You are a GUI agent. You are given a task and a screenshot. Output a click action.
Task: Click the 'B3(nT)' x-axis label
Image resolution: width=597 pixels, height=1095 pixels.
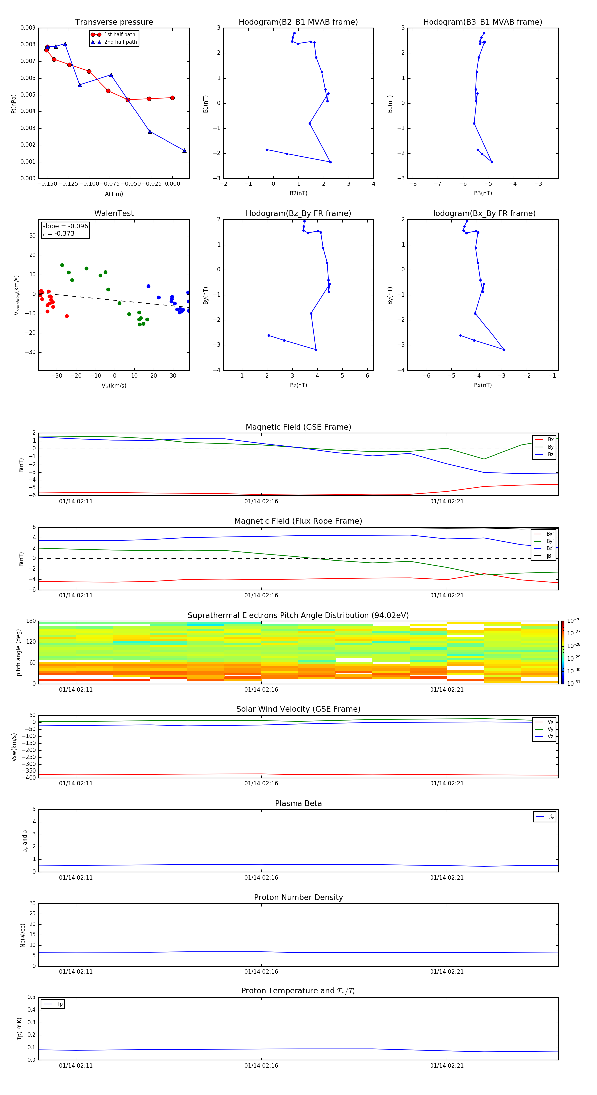pos(483,193)
